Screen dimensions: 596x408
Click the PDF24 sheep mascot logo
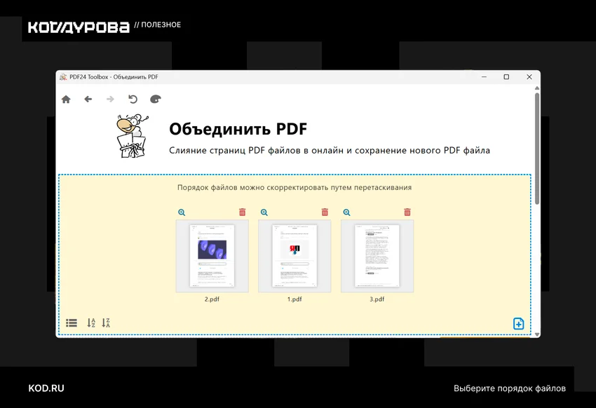pyautogui.click(x=133, y=137)
